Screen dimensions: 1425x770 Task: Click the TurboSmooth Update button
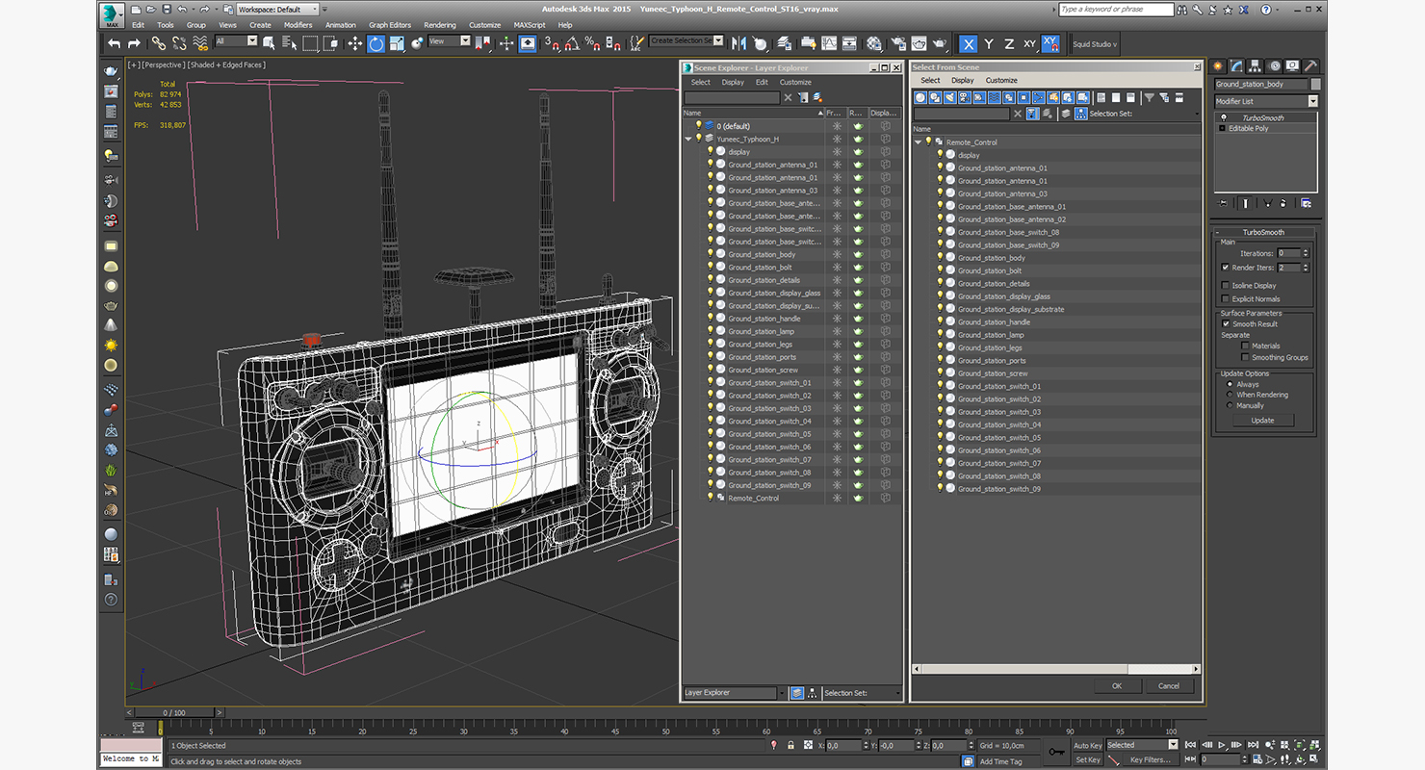click(x=1262, y=421)
